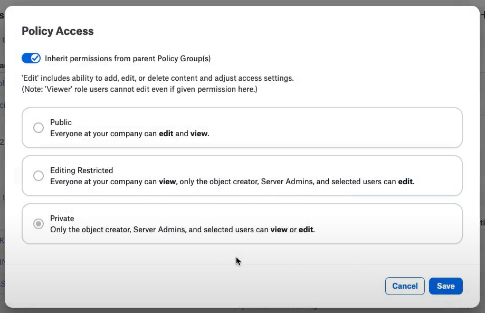This screenshot has height=313, width=485.
Task: Select the Public radio button
Action: [x=39, y=128]
